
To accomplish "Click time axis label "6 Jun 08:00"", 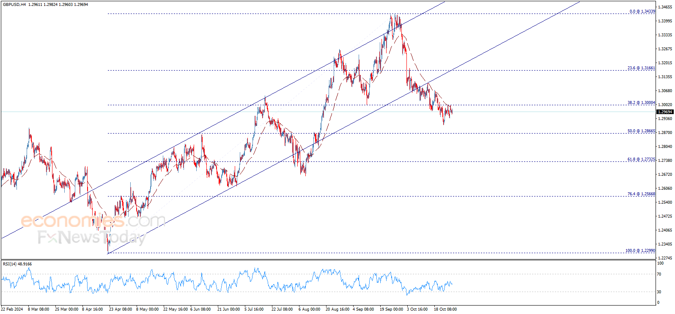I will coord(201,309).
